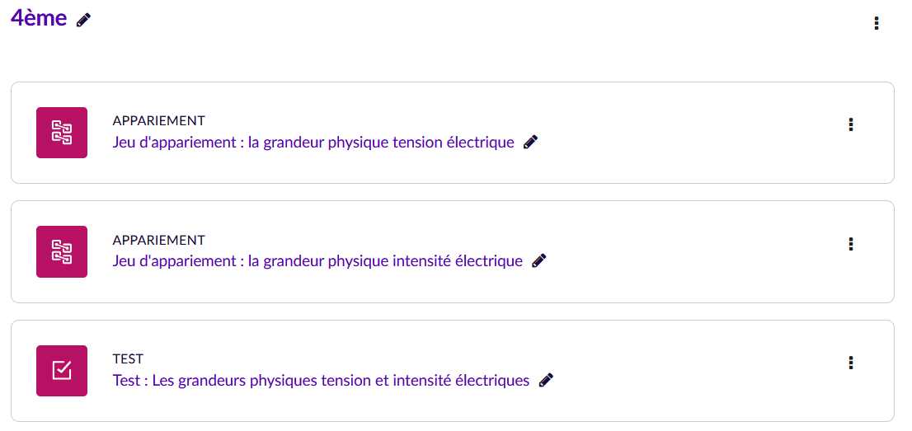
Task: Edit the "4ème" section title with the pencil icon
Action: [x=84, y=21]
